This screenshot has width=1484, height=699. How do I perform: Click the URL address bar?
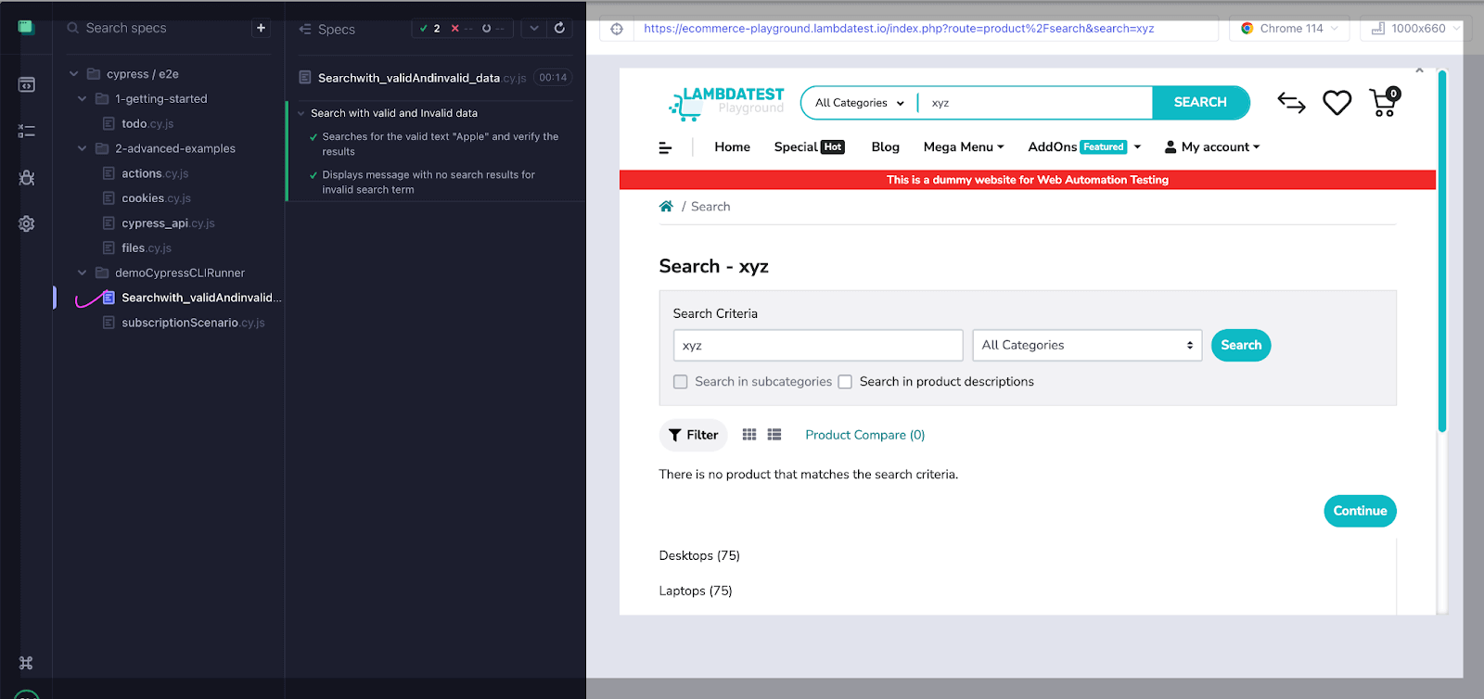pos(926,29)
